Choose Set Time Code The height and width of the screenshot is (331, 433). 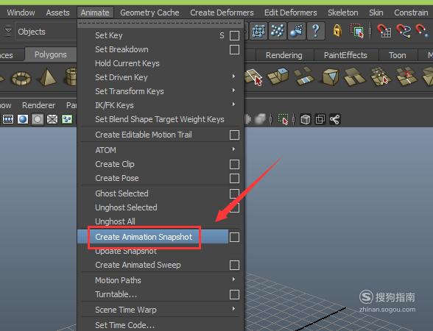click(125, 325)
